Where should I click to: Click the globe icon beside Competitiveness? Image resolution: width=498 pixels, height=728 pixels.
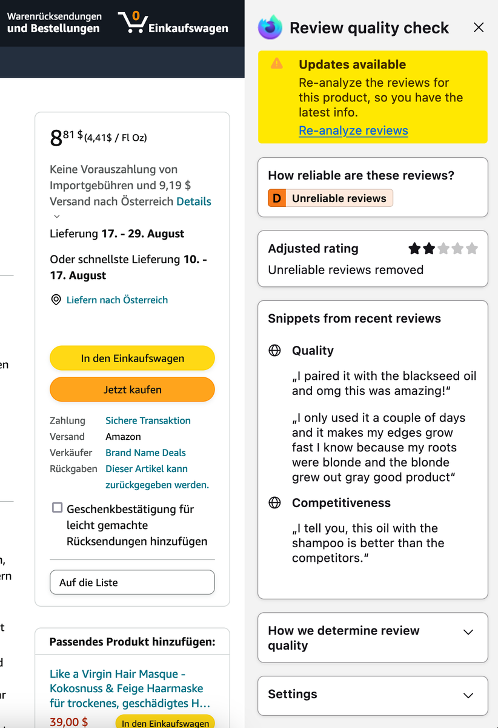(x=275, y=503)
